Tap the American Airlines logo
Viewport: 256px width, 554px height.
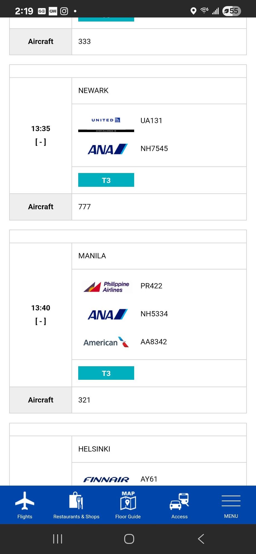point(106,342)
